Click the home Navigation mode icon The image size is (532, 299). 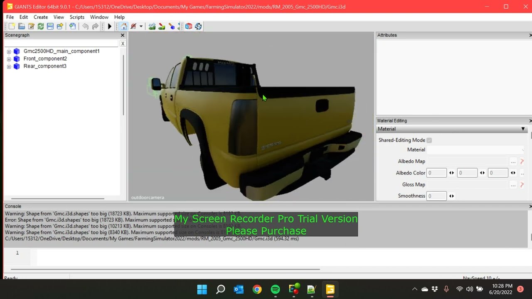pos(124,26)
